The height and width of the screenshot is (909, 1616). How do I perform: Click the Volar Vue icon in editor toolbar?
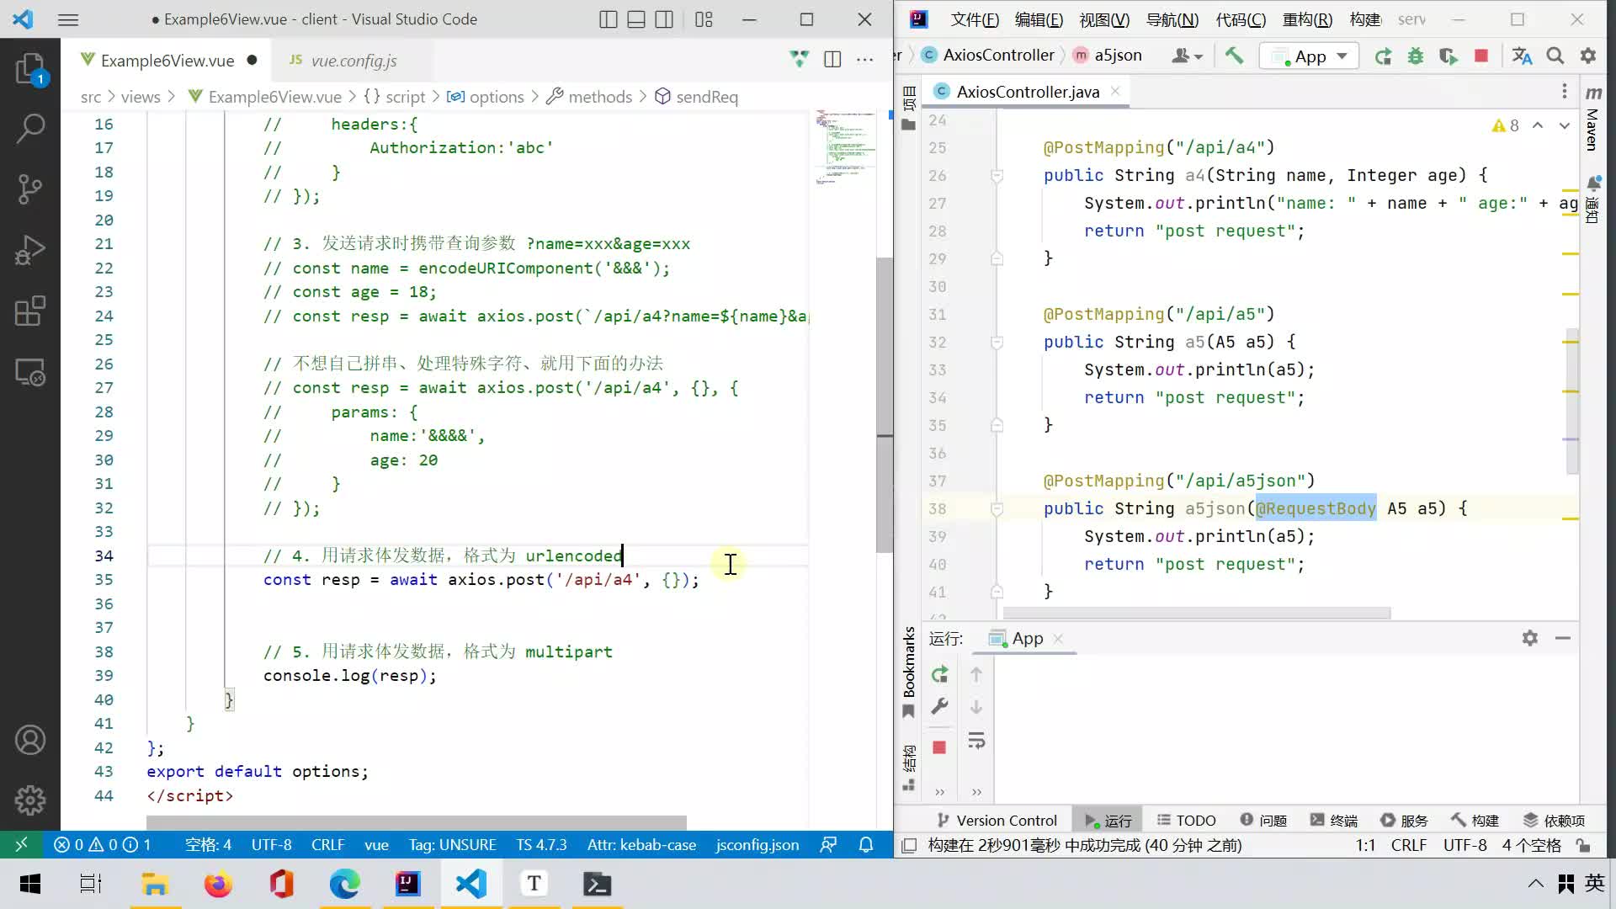[799, 59]
